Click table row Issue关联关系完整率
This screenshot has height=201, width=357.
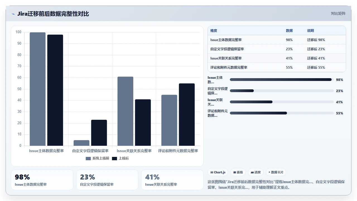(x=277, y=58)
